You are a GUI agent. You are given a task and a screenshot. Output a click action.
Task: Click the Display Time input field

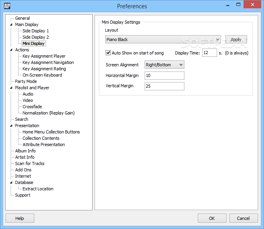click(210, 53)
